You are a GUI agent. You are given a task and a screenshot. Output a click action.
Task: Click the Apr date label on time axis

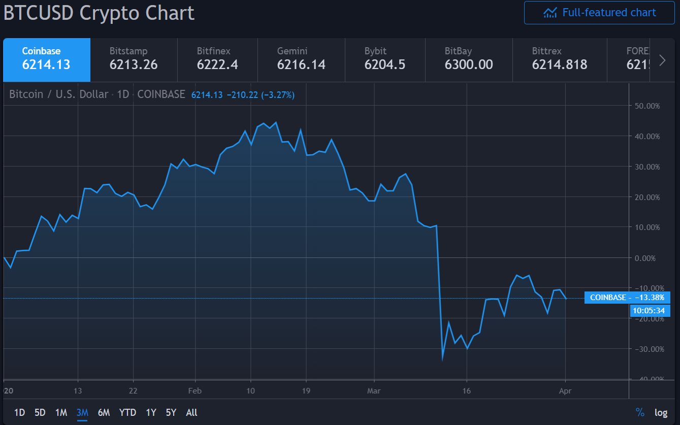coord(565,390)
